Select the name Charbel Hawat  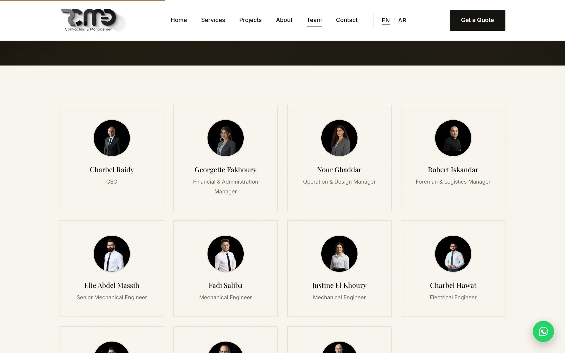click(453, 285)
